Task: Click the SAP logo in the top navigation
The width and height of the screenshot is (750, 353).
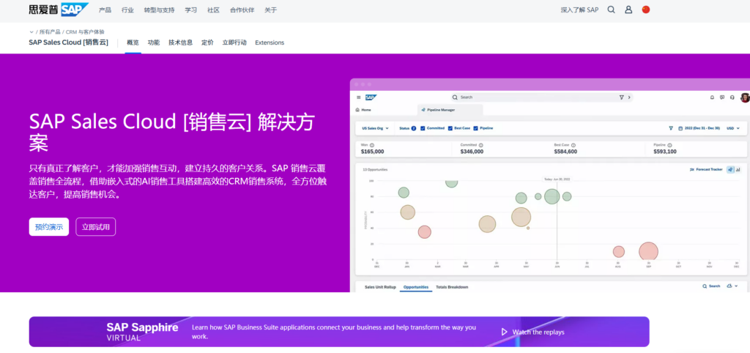Action: pyautogui.click(x=59, y=10)
